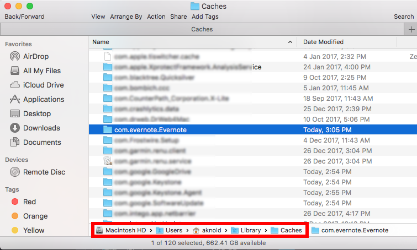
Task: Open All My Files sidebar label
Action: [42, 71]
